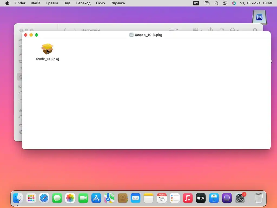Launch Music from the Dock
The width and height of the screenshot is (277, 208).
[188, 198]
